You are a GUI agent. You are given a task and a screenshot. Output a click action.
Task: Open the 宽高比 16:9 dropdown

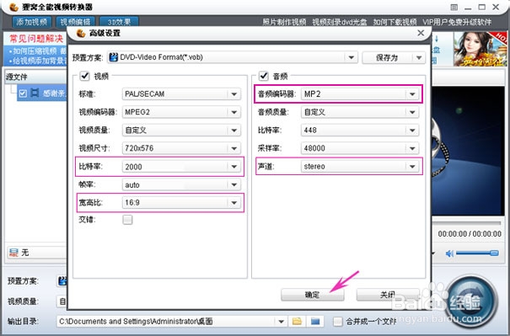[x=234, y=203]
